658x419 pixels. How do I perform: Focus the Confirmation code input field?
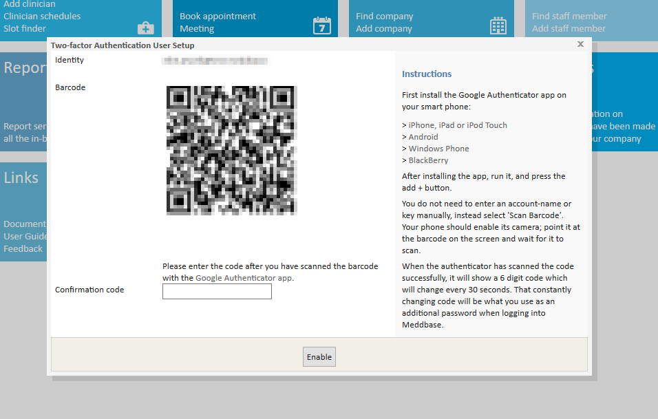pyautogui.click(x=217, y=291)
